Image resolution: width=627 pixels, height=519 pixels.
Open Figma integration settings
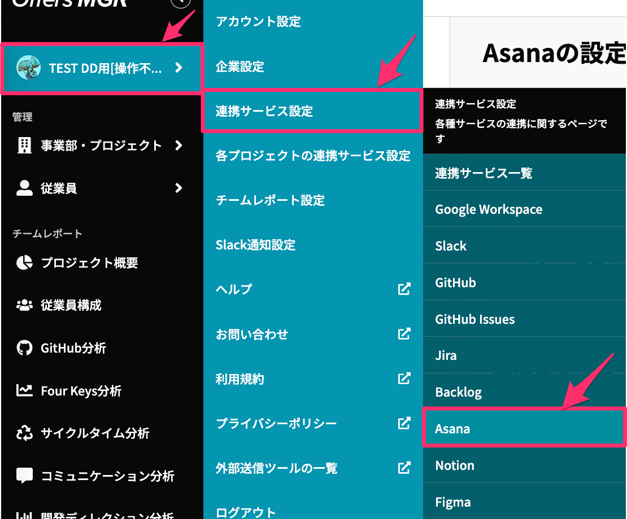point(525,502)
